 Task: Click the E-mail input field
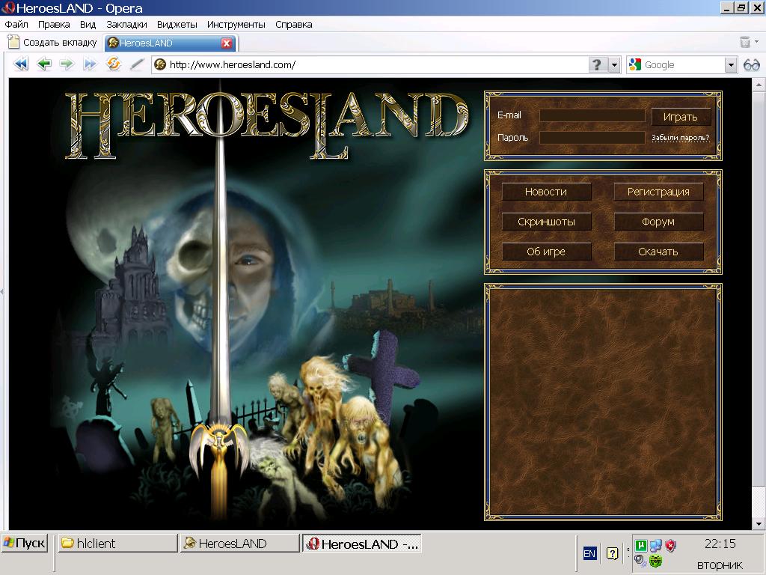[x=592, y=115]
